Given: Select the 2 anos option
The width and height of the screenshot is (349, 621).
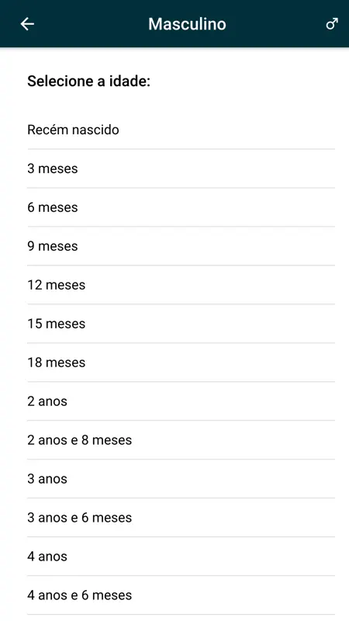Looking at the screenshot, I should click(x=181, y=401).
